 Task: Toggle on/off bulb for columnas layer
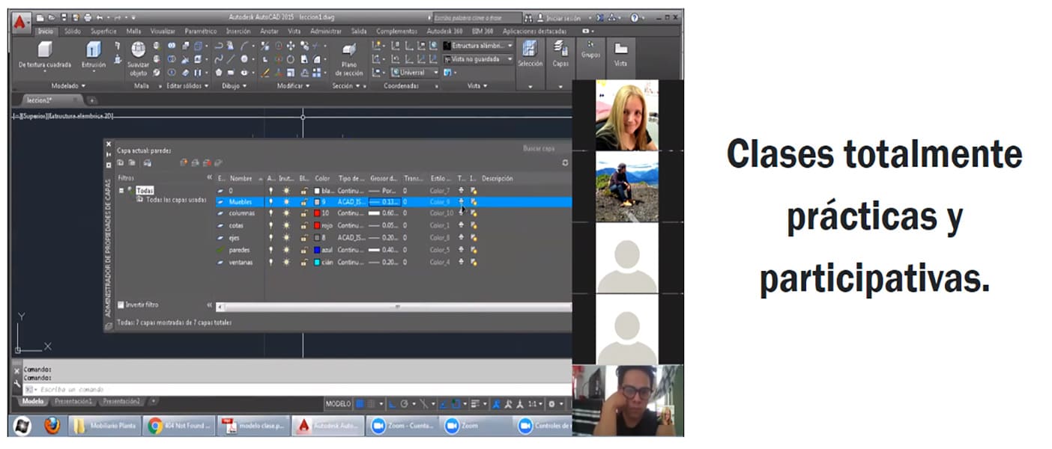(271, 213)
